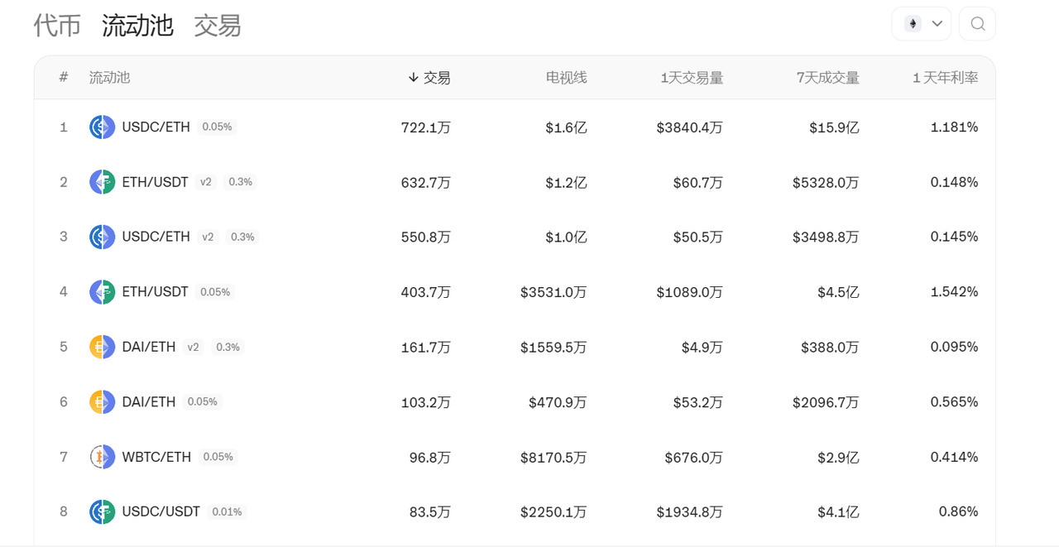Click the WBTC/ETH pool token icon
Screen dimensions: 1059x547
(x=102, y=457)
